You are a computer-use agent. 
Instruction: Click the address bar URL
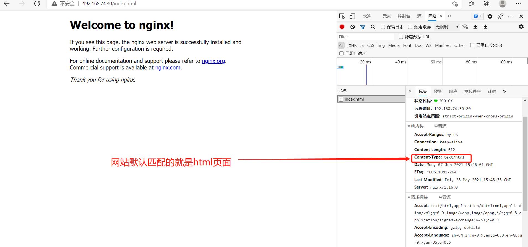click(x=109, y=4)
